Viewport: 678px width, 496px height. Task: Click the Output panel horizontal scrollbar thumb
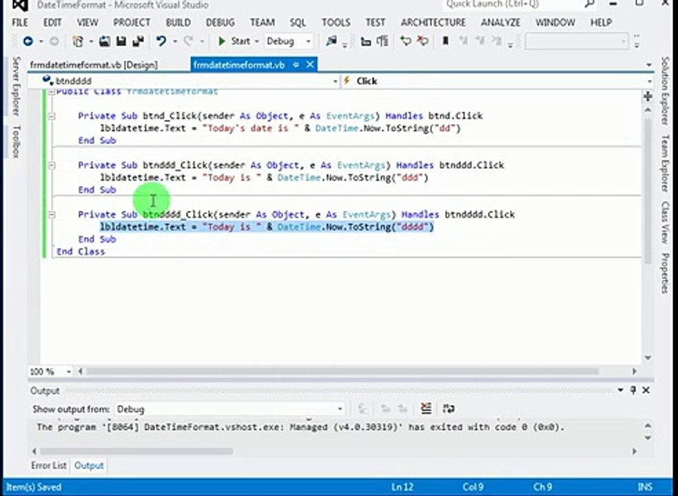pyautogui.click(x=136, y=451)
